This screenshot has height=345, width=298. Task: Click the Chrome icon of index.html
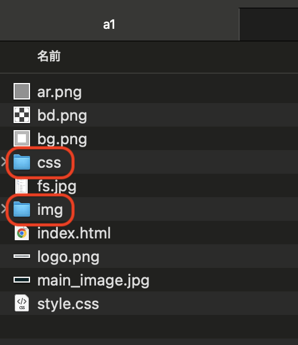22,233
